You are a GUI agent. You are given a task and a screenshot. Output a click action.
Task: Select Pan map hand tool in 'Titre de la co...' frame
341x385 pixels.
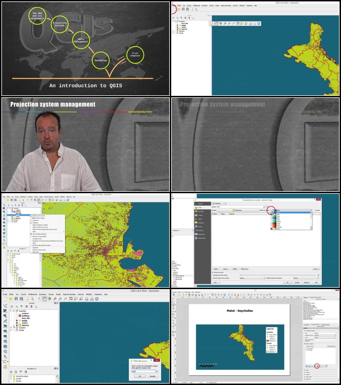pyautogui.click(x=44, y=299)
